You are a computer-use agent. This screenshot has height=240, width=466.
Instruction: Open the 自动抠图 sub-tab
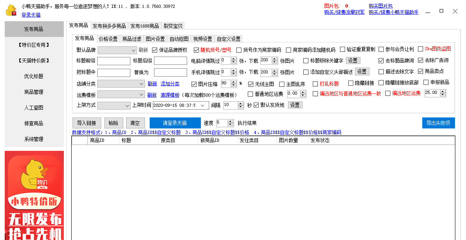coord(179,39)
